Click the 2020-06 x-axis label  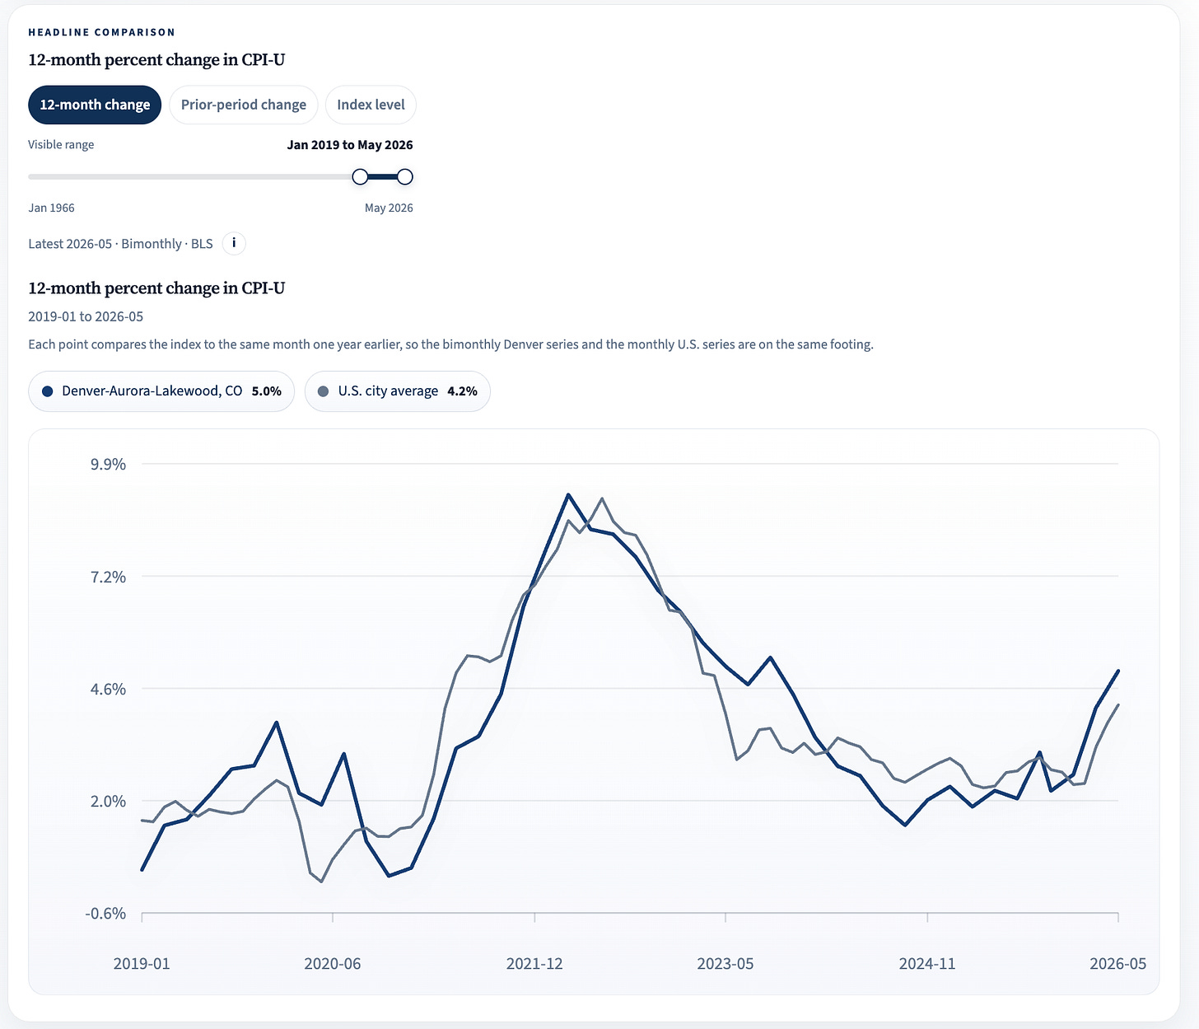click(333, 964)
